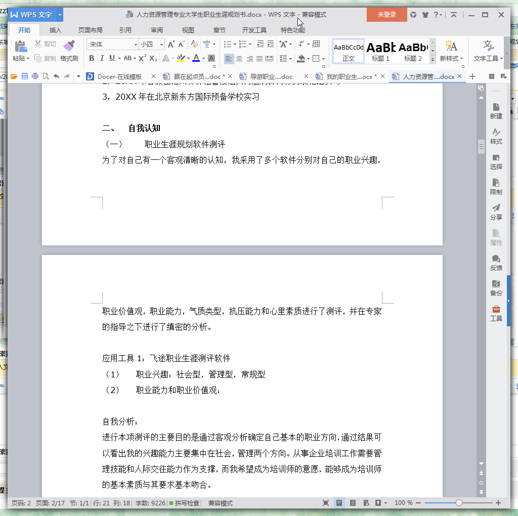Click the 未登录 login button

coord(386,15)
